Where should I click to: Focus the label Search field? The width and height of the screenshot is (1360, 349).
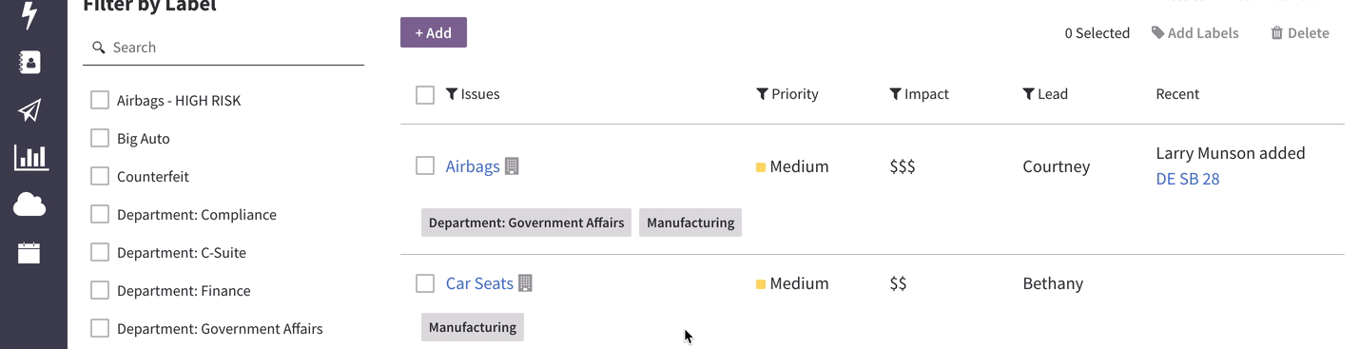point(223,48)
